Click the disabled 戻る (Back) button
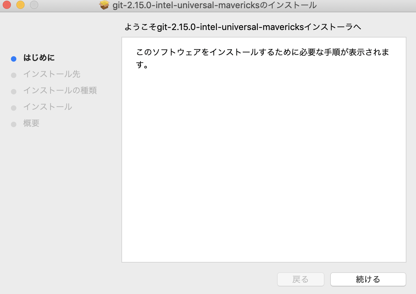 300,279
